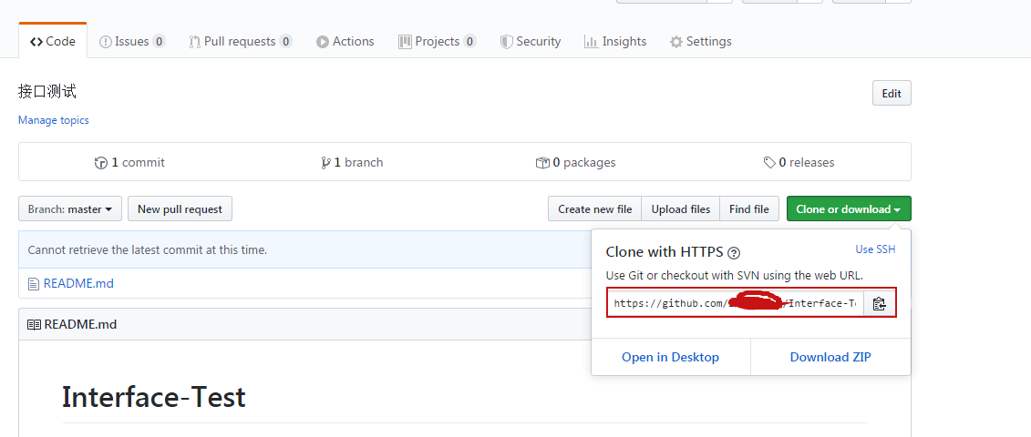
Task: Click Download ZIP
Action: [x=830, y=357]
